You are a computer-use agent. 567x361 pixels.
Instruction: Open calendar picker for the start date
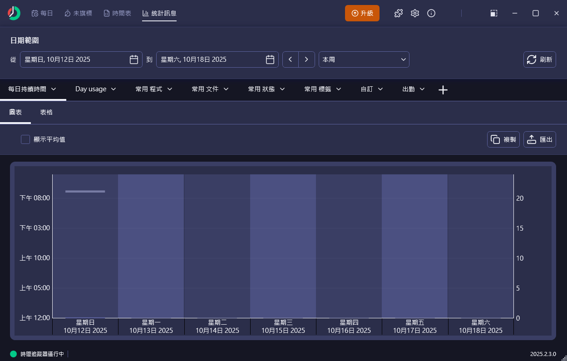click(134, 59)
